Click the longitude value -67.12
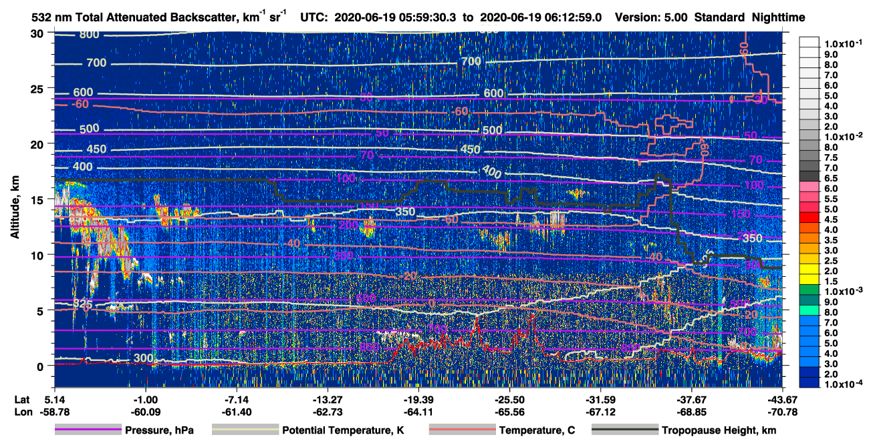 coord(600,412)
